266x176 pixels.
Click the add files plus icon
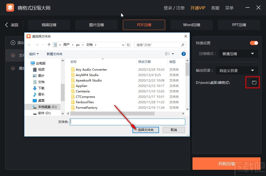tap(13, 43)
